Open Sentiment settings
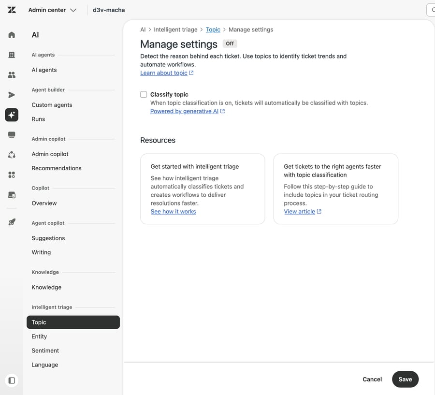The image size is (435, 395). pyautogui.click(x=45, y=351)
